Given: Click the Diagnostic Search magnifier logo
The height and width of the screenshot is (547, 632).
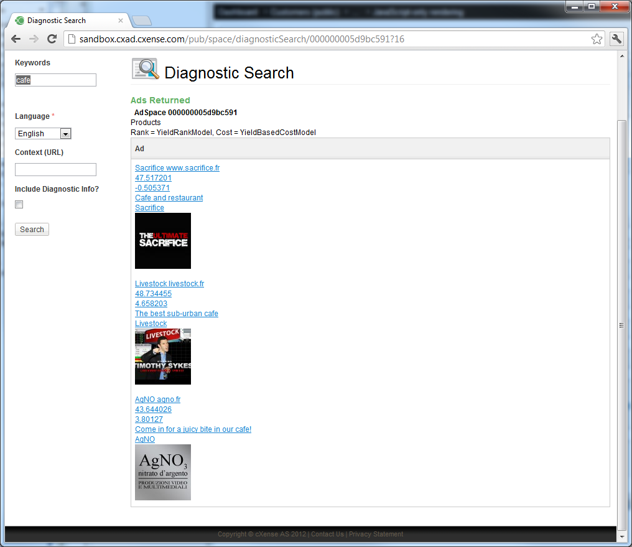Looking at the screenshot, I should pyautogui.click(x=145, y=69).
